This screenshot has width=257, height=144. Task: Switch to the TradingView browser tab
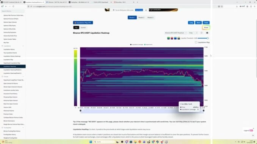(x=79, y=2)
